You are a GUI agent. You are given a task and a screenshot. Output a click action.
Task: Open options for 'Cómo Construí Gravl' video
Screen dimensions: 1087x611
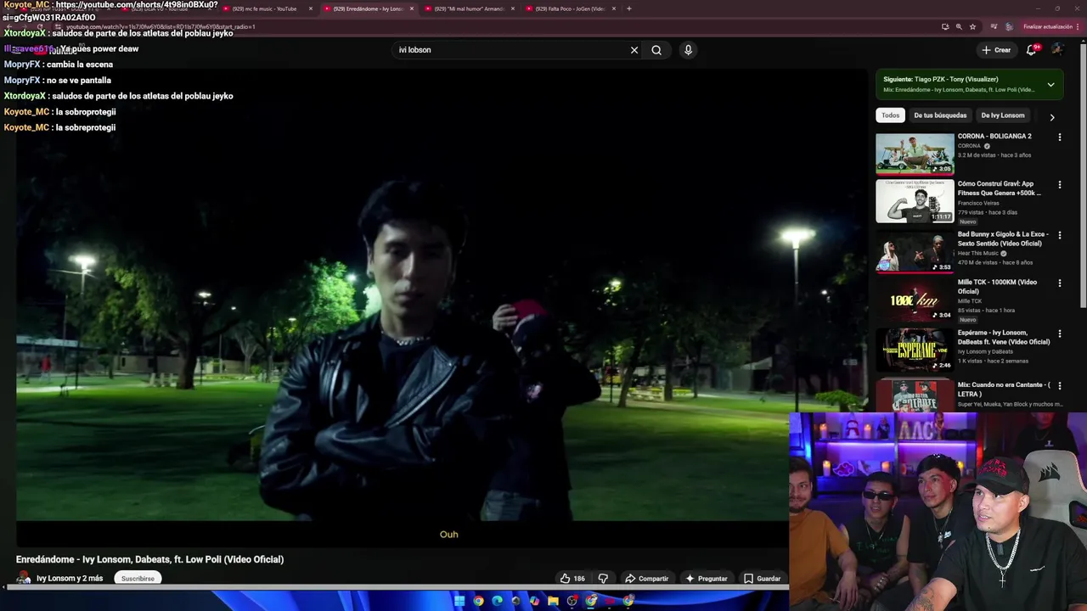(1059, 184)
